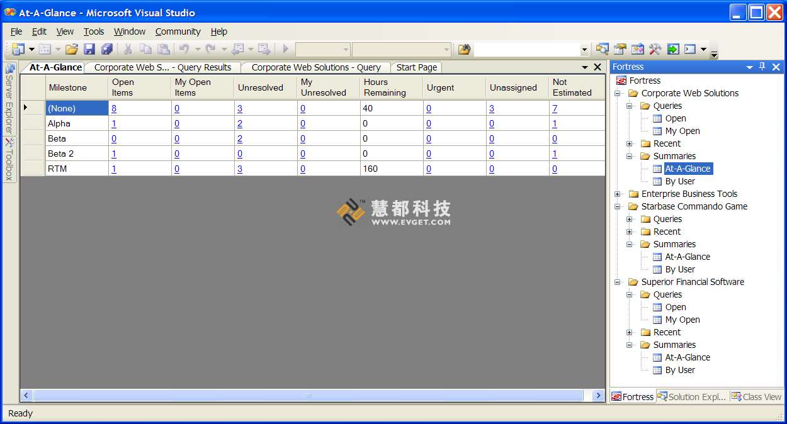Click Unresolved link 3 in RTM row
Viewport: 787px width, 424px height.
[240, 169]
